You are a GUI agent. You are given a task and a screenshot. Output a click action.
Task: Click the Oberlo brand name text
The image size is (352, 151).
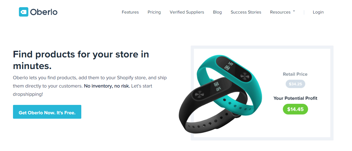tap(44, 12)
